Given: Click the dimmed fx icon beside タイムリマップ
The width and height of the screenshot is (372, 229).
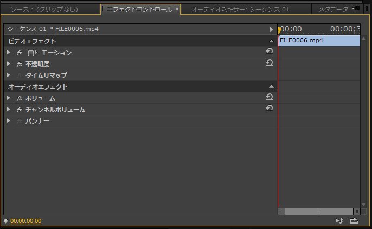Looking at the screenshot, I should [x=20, y=75].
